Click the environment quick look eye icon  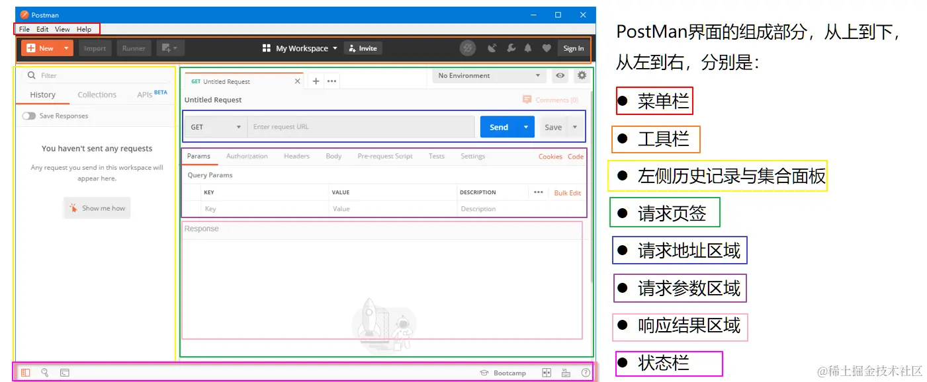pyautogui.click(x=560, y=75)
